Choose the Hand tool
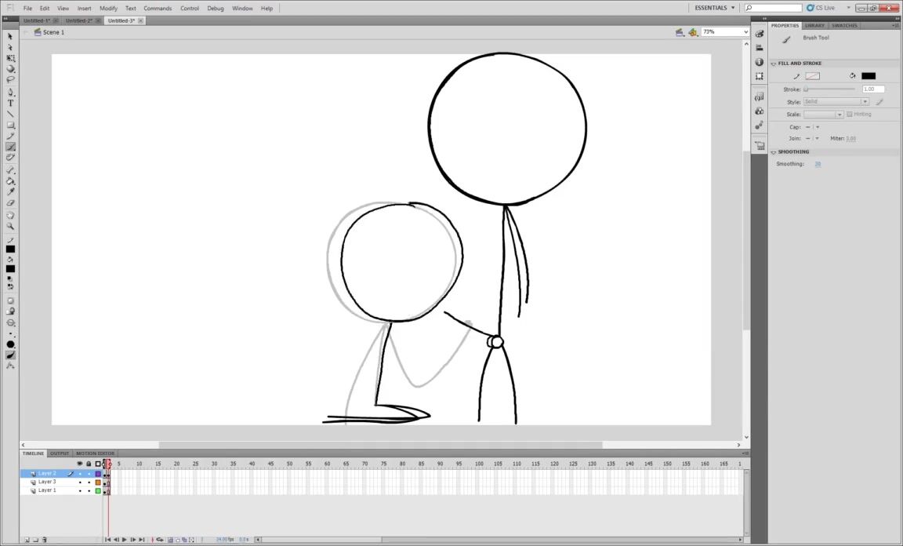Image resolution: width=903 pixels, height=546 pixels. [10, 215]
